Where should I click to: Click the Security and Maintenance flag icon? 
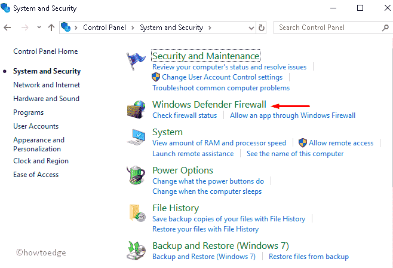[136, 61]
